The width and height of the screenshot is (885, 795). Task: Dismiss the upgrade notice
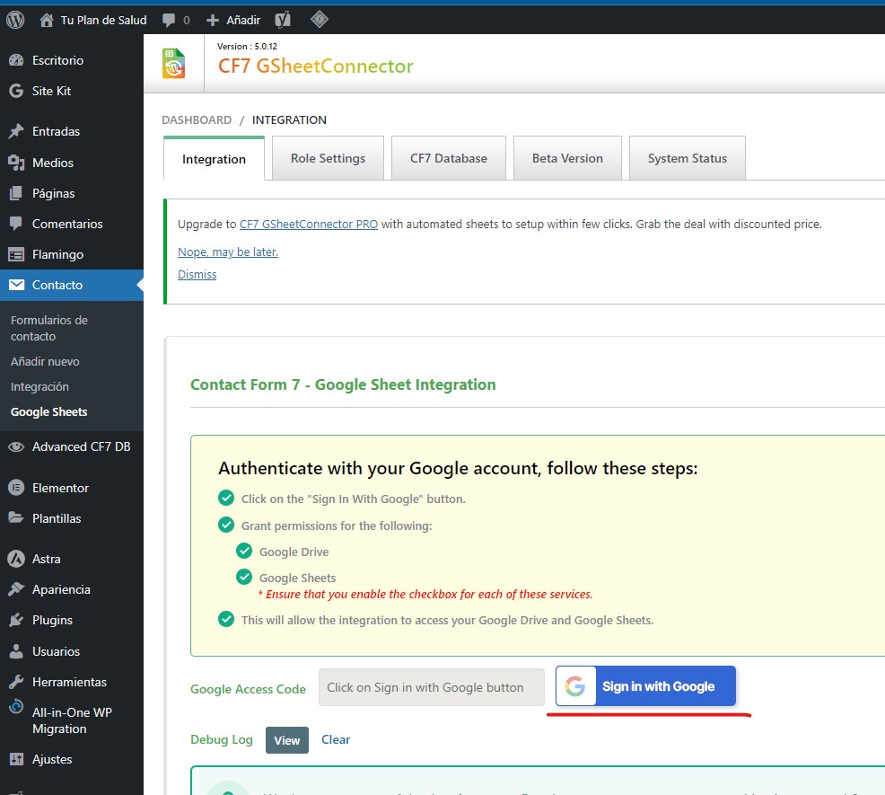[197, 275]
